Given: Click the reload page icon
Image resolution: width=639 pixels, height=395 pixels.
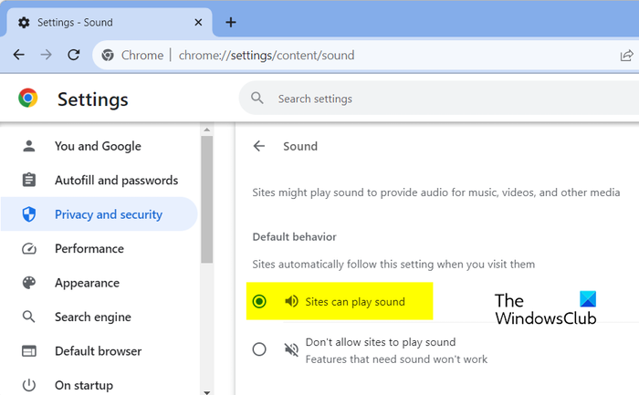Looking at the screenshot, I should point(72,56).
